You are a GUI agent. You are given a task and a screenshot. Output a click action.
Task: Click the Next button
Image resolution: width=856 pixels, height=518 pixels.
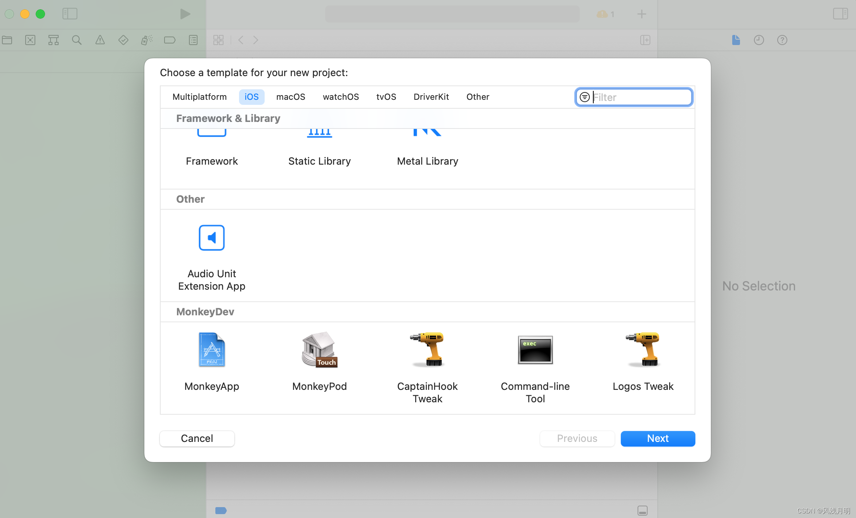(x=658, y=438)
